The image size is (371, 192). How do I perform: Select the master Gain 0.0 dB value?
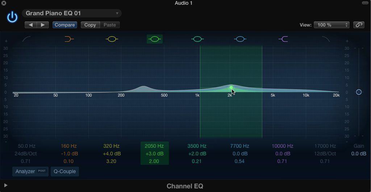tap(359, 154)
